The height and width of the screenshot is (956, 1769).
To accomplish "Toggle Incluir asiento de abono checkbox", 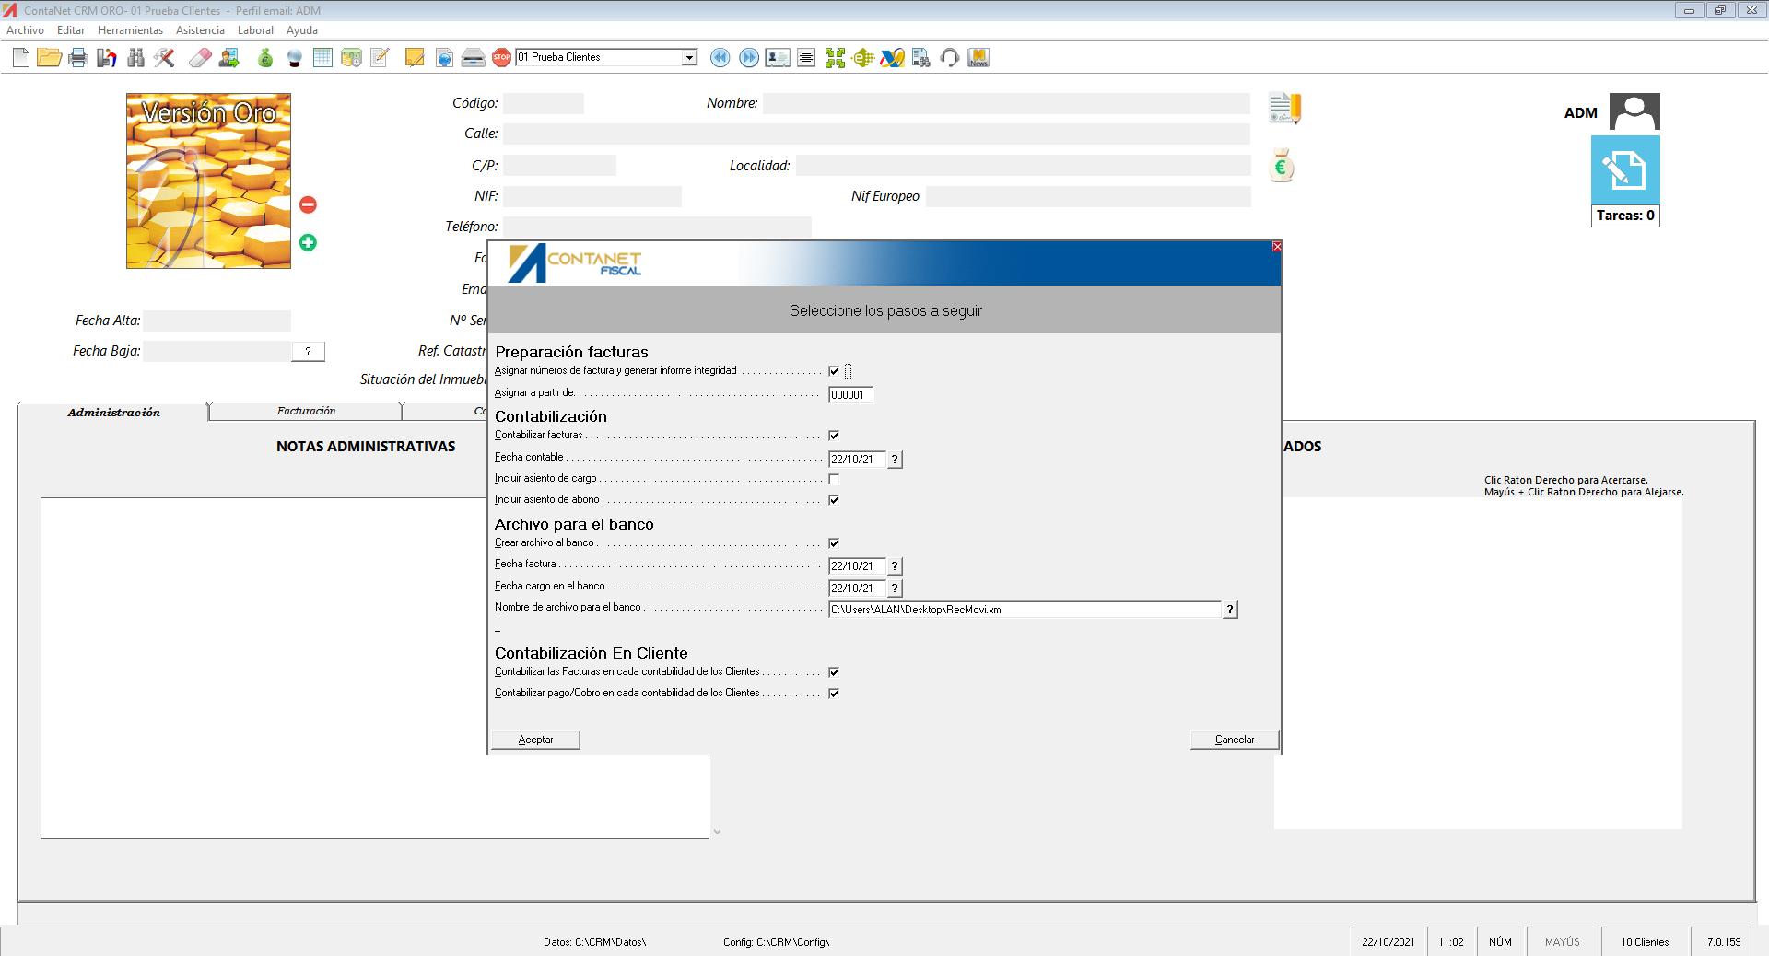I will pos(834,500).
